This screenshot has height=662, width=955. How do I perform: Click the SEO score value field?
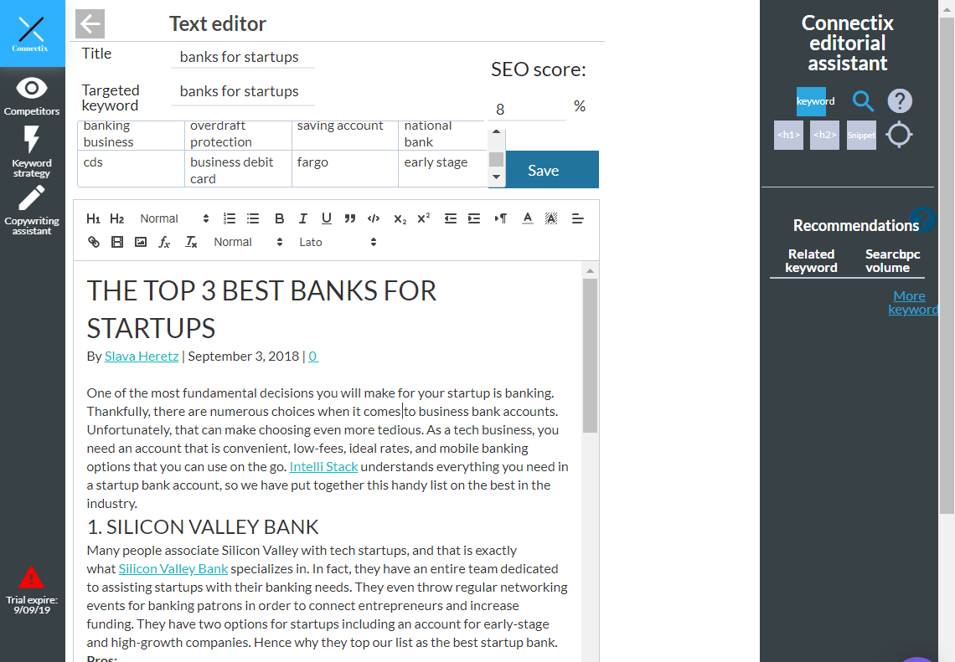[x=527, y=110]
